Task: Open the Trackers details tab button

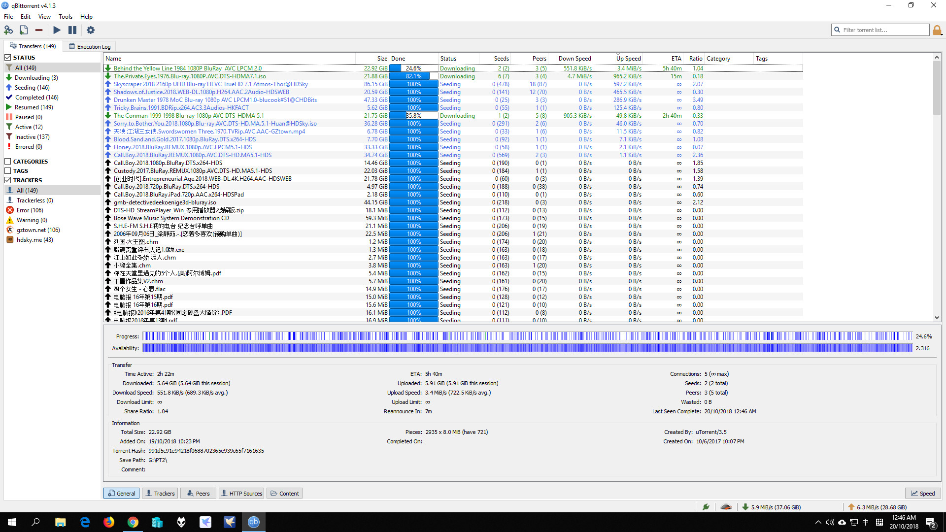Action: tap(160, 494)
